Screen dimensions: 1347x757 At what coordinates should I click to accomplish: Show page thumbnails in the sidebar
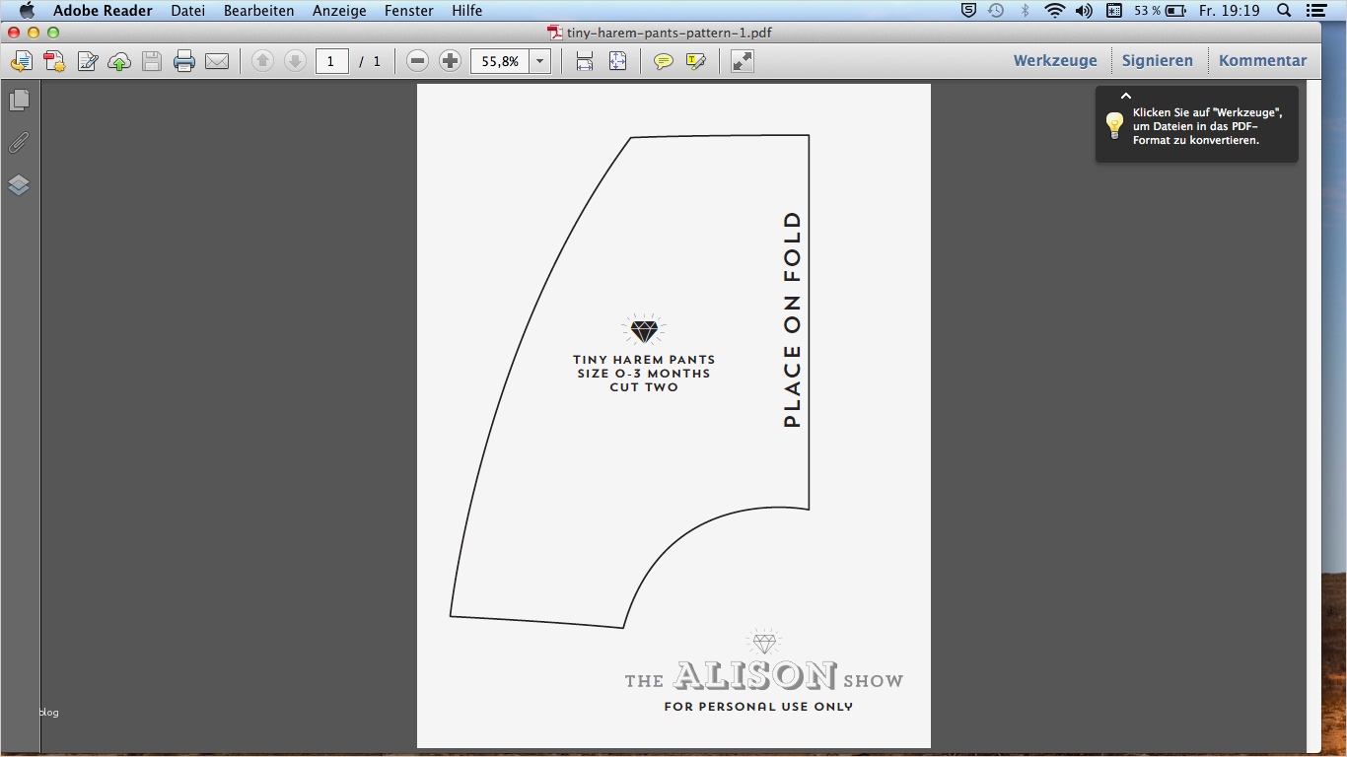19,101
